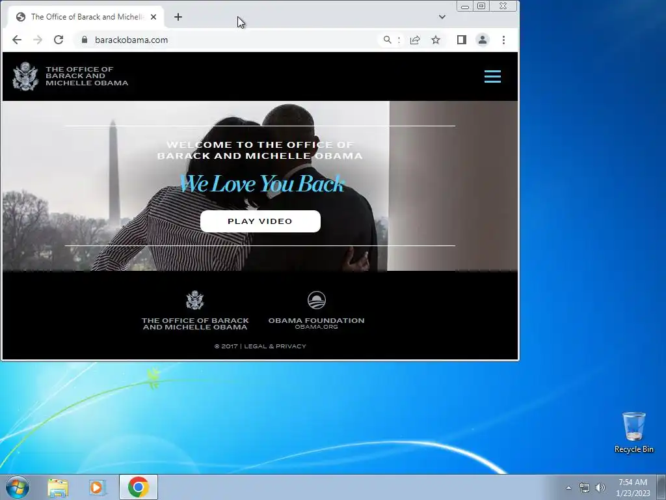Select the Office of Barack and Michelle tab
The height and width of the screenshot is (500, 666).
click(87, 17)
